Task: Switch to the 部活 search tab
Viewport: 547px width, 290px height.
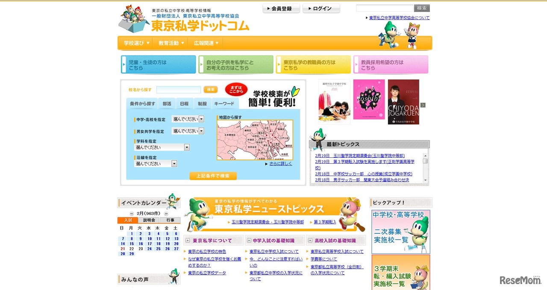Action: (167, 104)
